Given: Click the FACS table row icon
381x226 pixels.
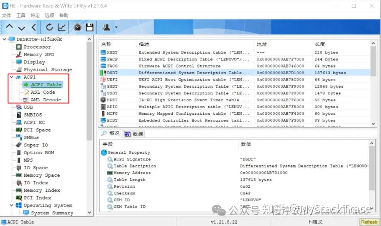Looking at the screenshot, I should coord(103,66).
